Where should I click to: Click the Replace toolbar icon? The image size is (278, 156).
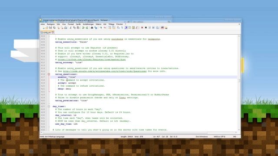point(96,28)
